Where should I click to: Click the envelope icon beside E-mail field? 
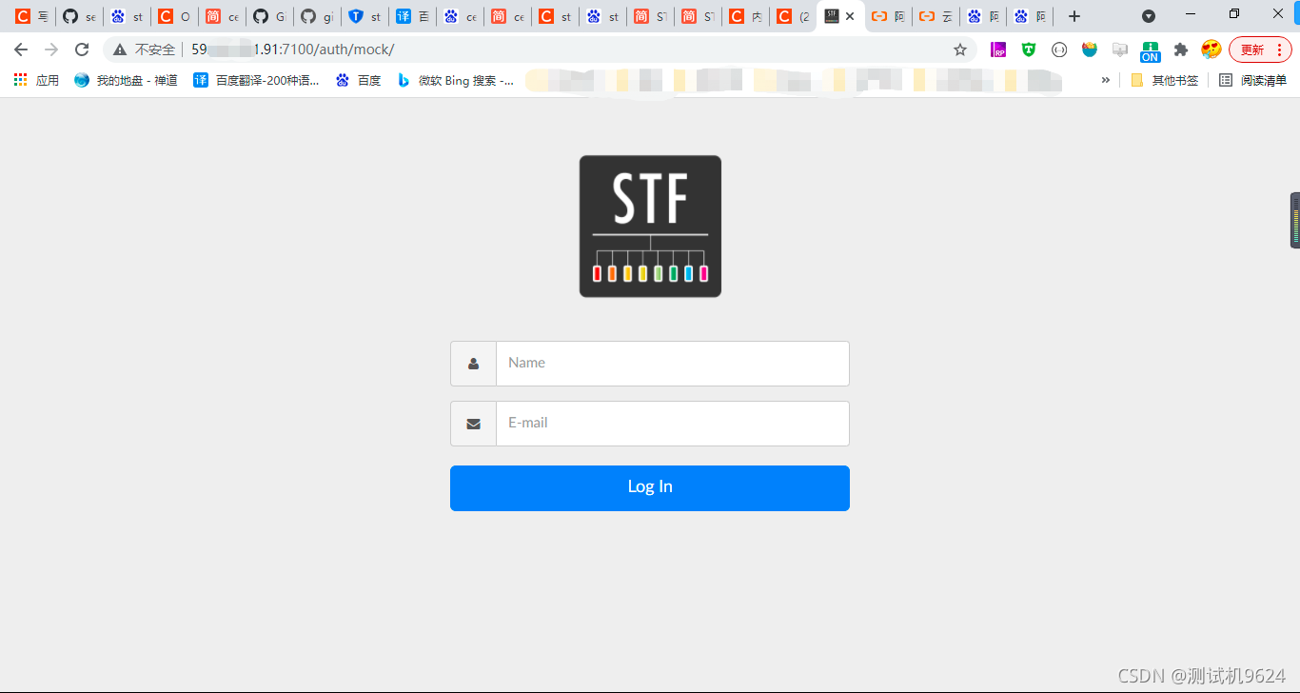pos(473,424)
